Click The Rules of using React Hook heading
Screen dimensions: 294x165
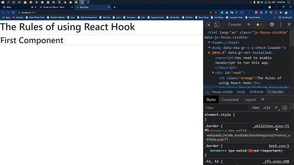68,27
